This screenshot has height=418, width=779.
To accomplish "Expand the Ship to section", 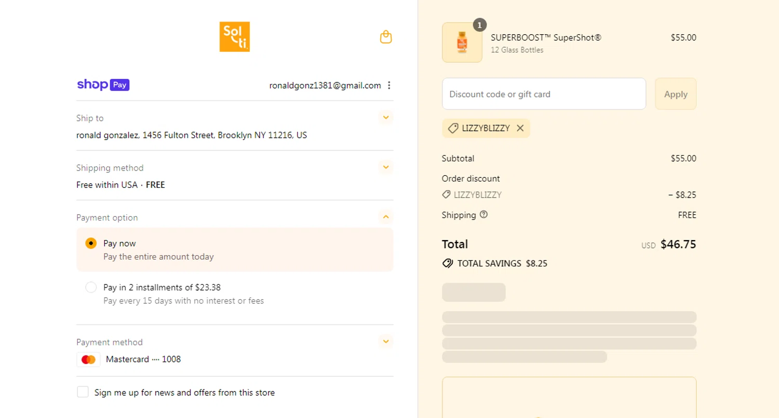I will pyautogui.click(x=386, y=118).
